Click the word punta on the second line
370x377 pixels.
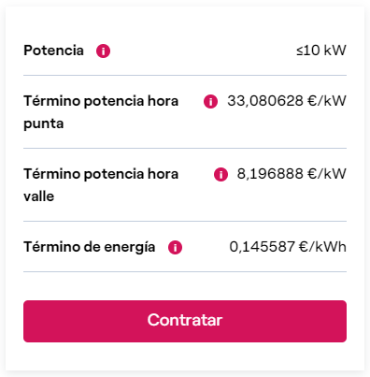(44, 123)
